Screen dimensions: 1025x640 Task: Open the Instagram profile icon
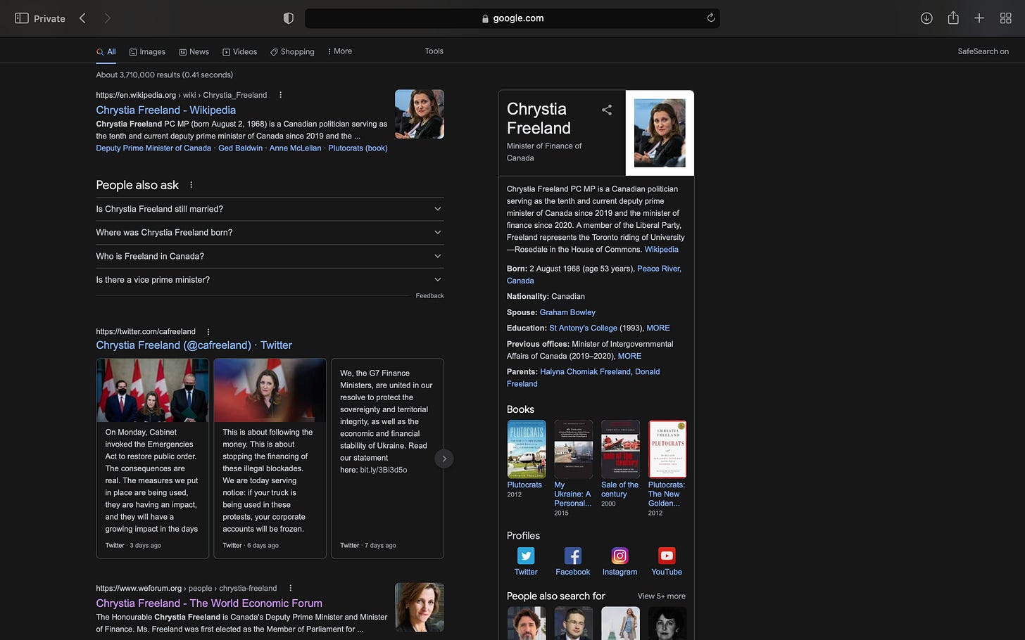[x=620, y=556]
